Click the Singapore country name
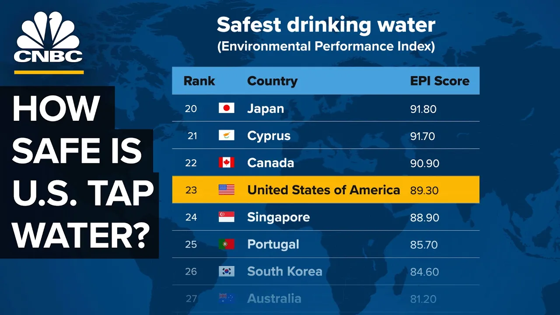 click(278, 217)
